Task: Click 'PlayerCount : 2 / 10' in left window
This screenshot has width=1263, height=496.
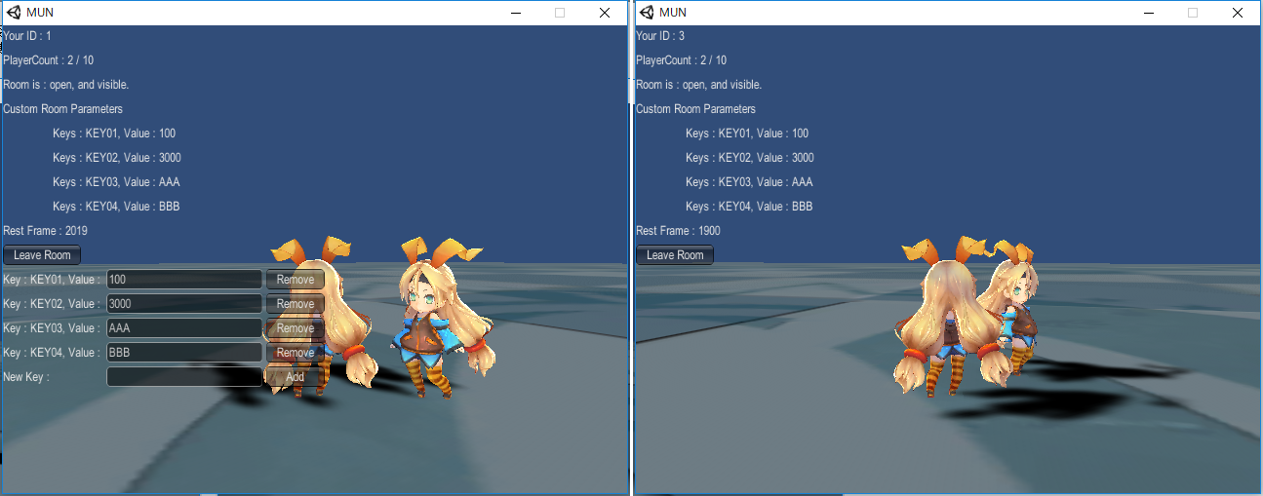Action: (49, 60)
